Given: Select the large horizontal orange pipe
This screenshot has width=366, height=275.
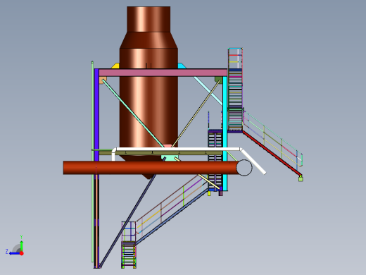Looking at the screenshot, I should tap(150, 168).
